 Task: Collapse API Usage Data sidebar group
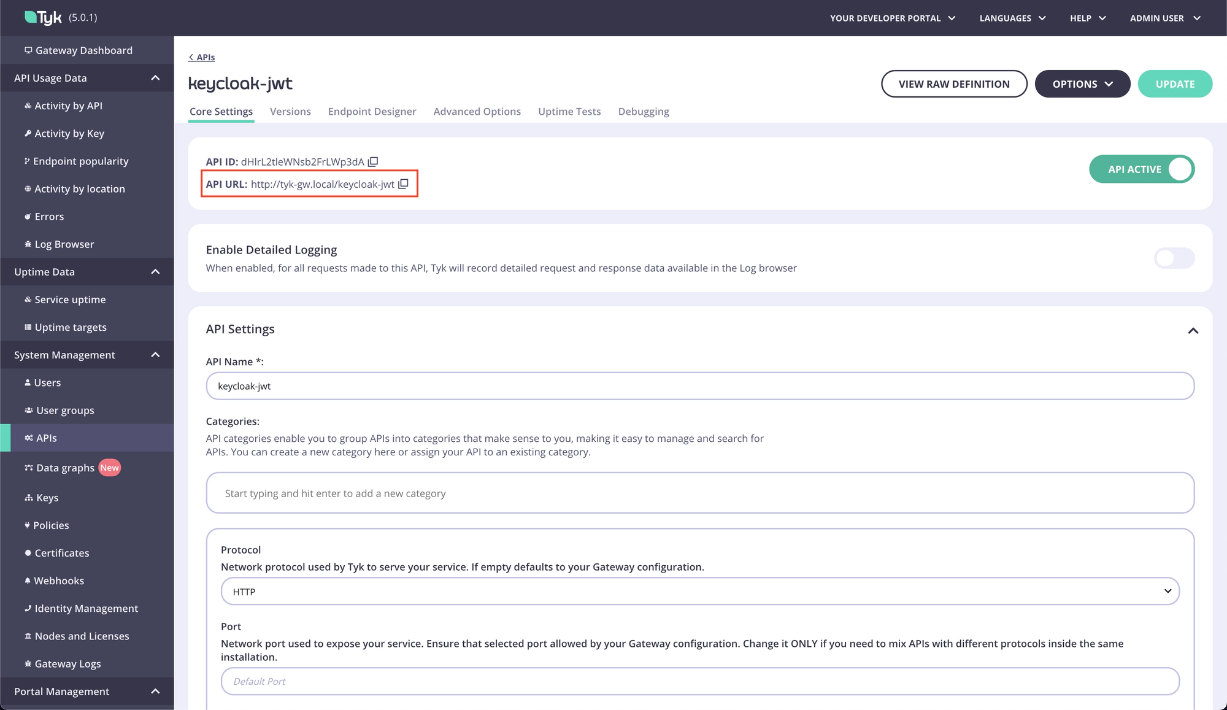tap(155, 78)
